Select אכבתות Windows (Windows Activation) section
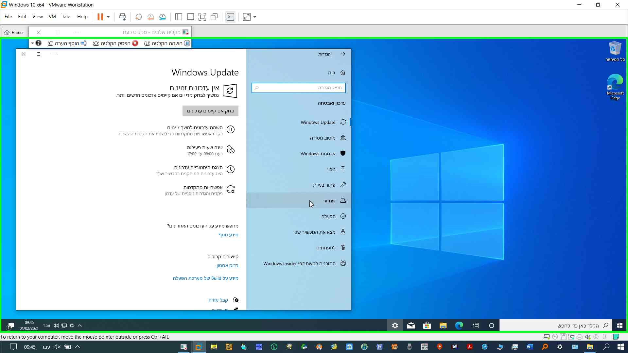This screenshot has width=628, height=353. coord(318,153)
